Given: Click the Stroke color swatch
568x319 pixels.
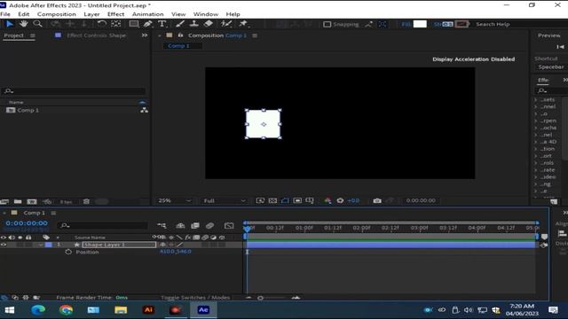Looking at the screenshot, I should (x=461, y=24).
